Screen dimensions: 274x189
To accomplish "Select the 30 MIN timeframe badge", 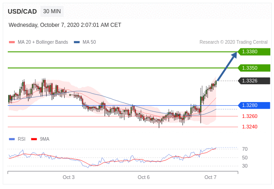I will point(52,11).
